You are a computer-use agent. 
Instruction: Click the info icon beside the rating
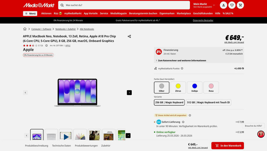tap(46, 46)
